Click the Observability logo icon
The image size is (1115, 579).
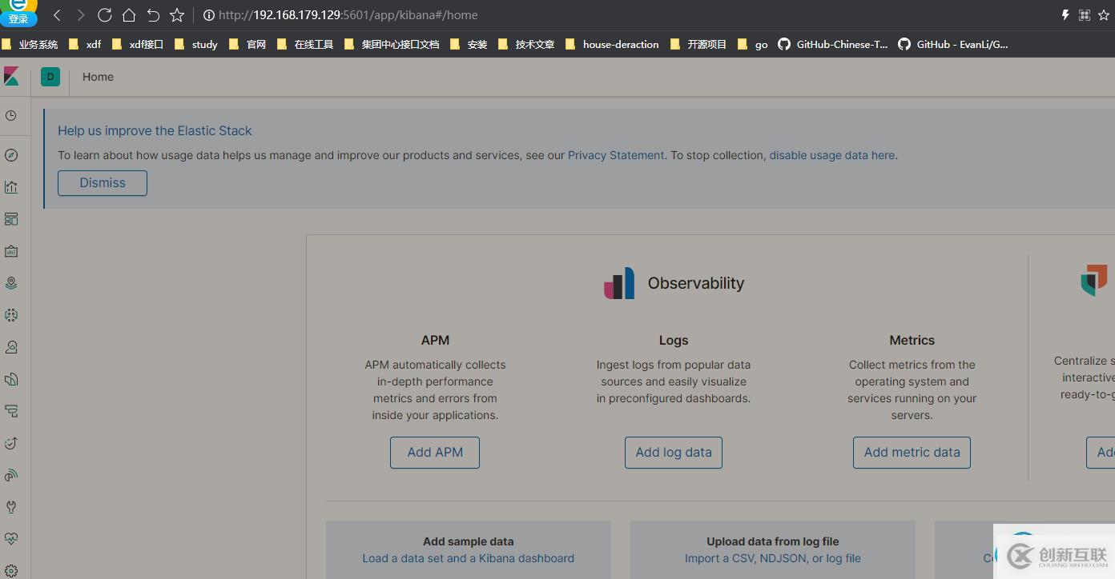point(619,283)
